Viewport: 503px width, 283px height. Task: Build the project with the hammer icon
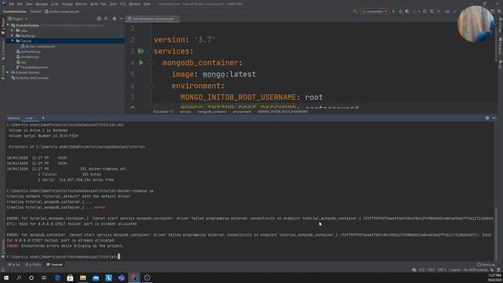click(354, 11)
